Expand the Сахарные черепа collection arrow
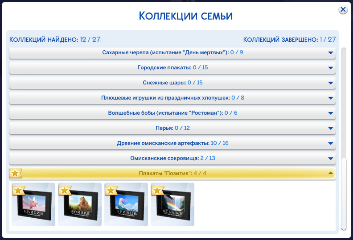The height and width of the screenshot is (240, 353). pyautogui.click(x=330, y=53)
